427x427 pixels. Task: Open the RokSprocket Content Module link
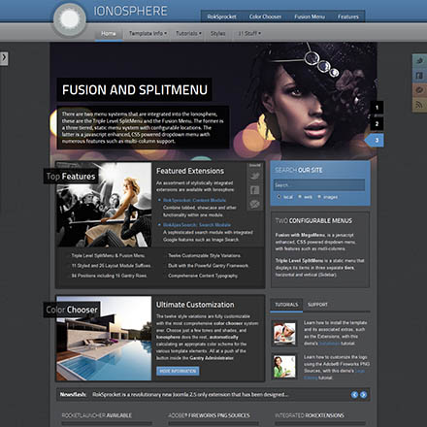[x=195, y=200]
